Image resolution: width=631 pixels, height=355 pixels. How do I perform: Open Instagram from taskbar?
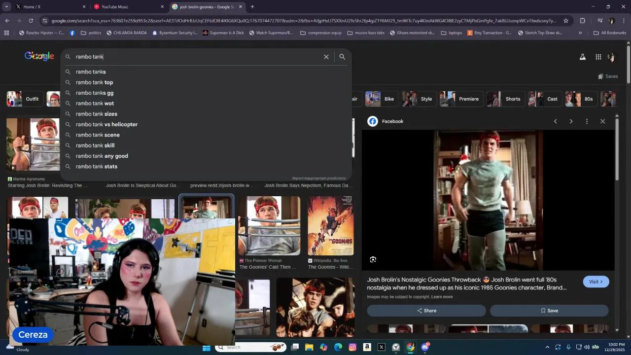[x=352, y=347]
